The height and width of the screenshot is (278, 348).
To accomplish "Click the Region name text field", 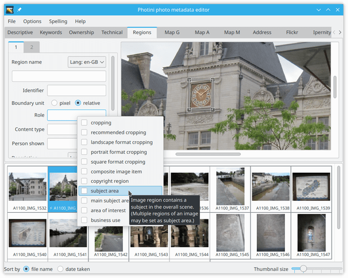I will tap(59, 76).
